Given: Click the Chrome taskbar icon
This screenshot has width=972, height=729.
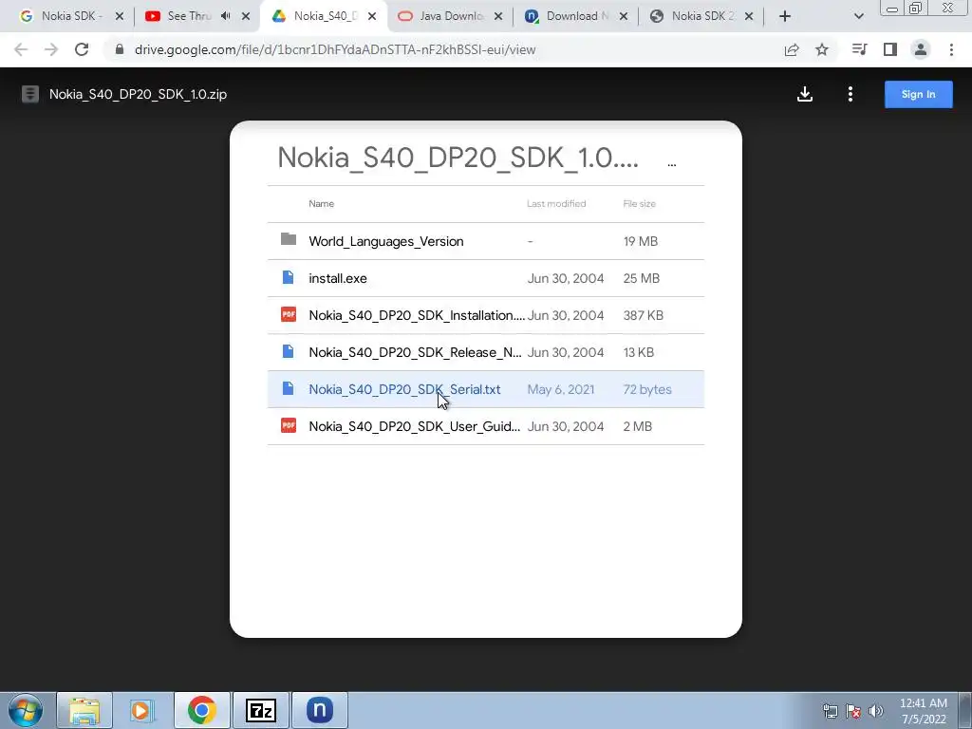Looking at the screenshot, I should [201, 710].
